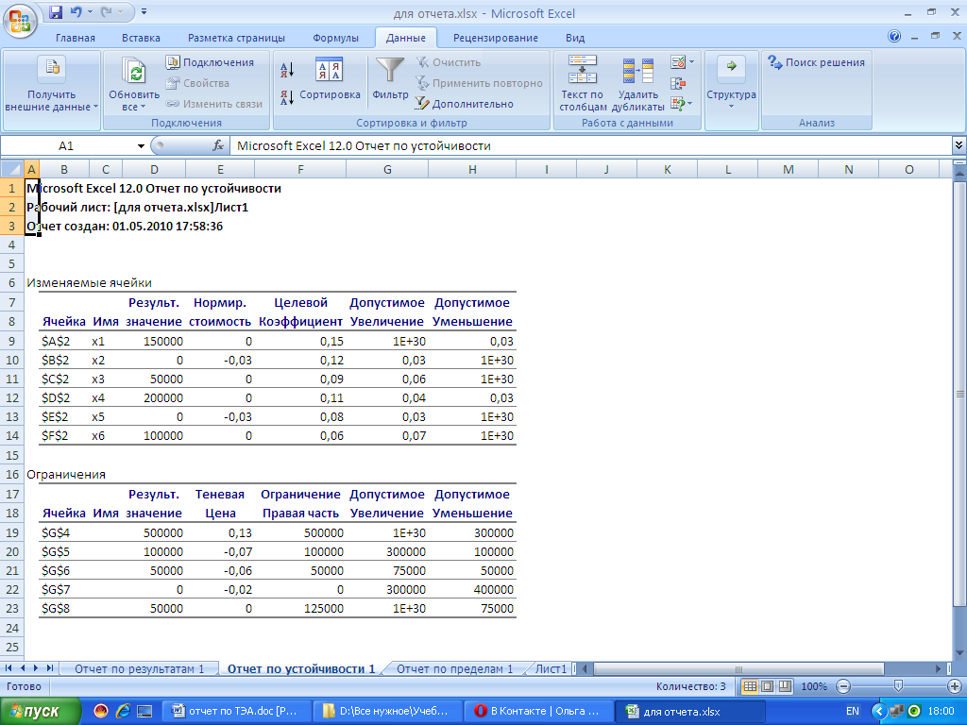Switch to Page Break Preview
The height and width of the screenshot is (725, 967).
point(785,686)
